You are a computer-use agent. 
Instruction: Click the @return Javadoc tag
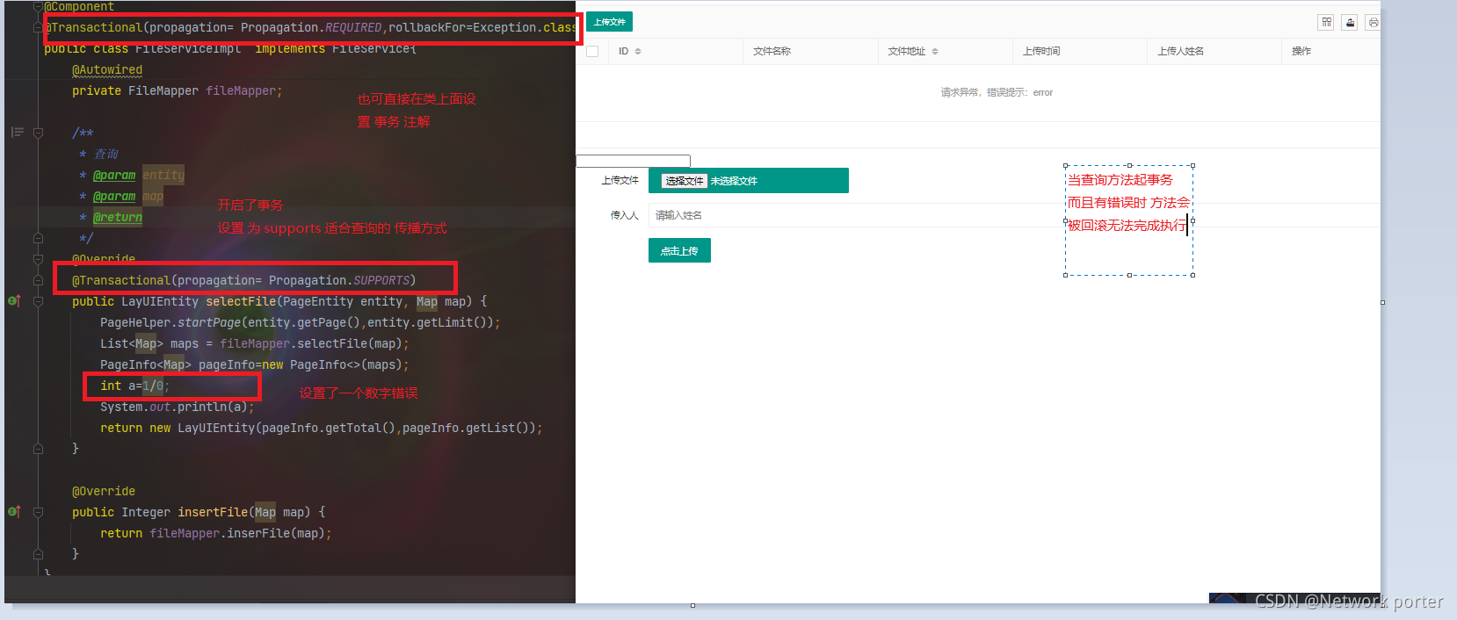(118, 217)
